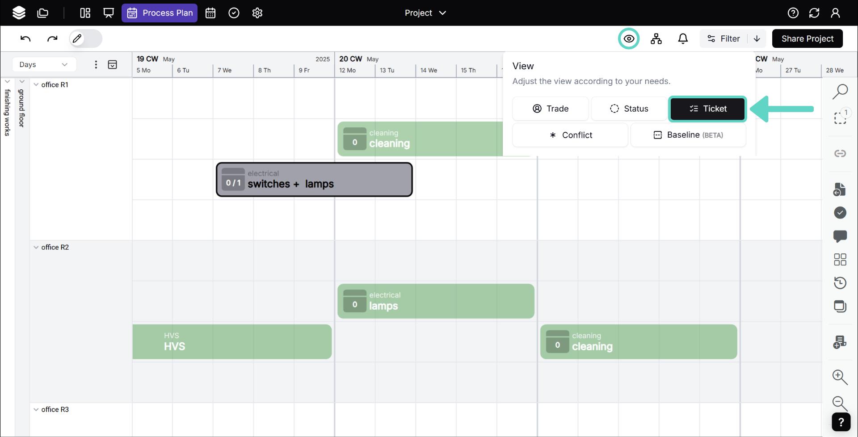The width and height of the screenshot is (858, 437).
Task: Open notifications bell icon
Action: [x=683, y=39]
